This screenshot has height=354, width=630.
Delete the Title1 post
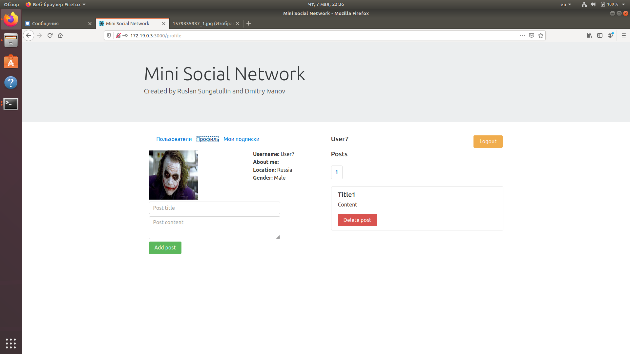pos(357,220)
